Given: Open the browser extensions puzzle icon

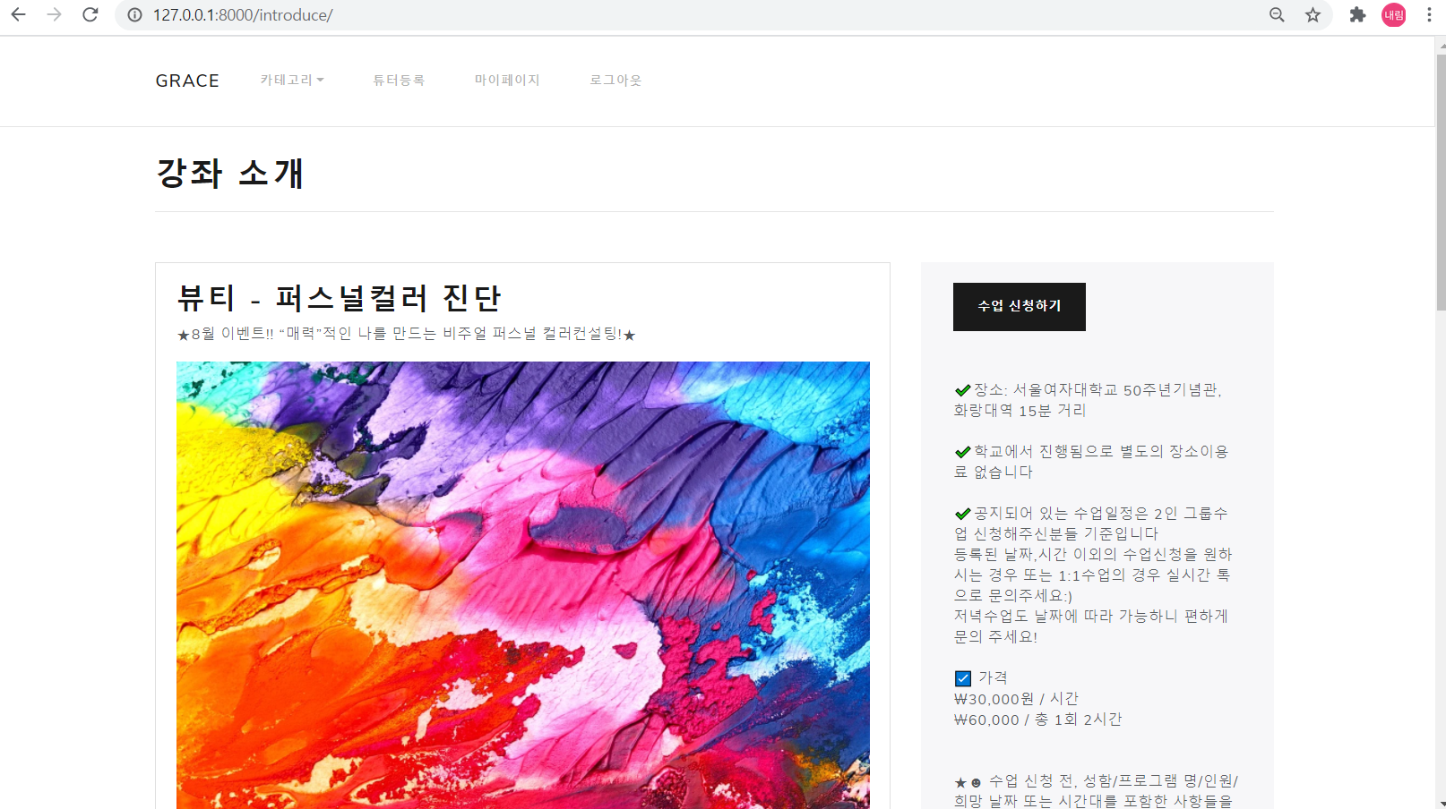Looking at the screenshot, I should [1357, 15].
